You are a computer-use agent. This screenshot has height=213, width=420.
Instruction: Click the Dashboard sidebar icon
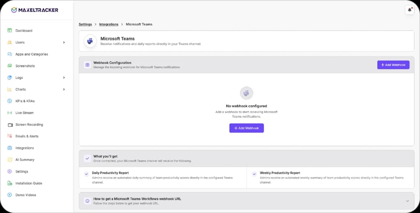10,30
